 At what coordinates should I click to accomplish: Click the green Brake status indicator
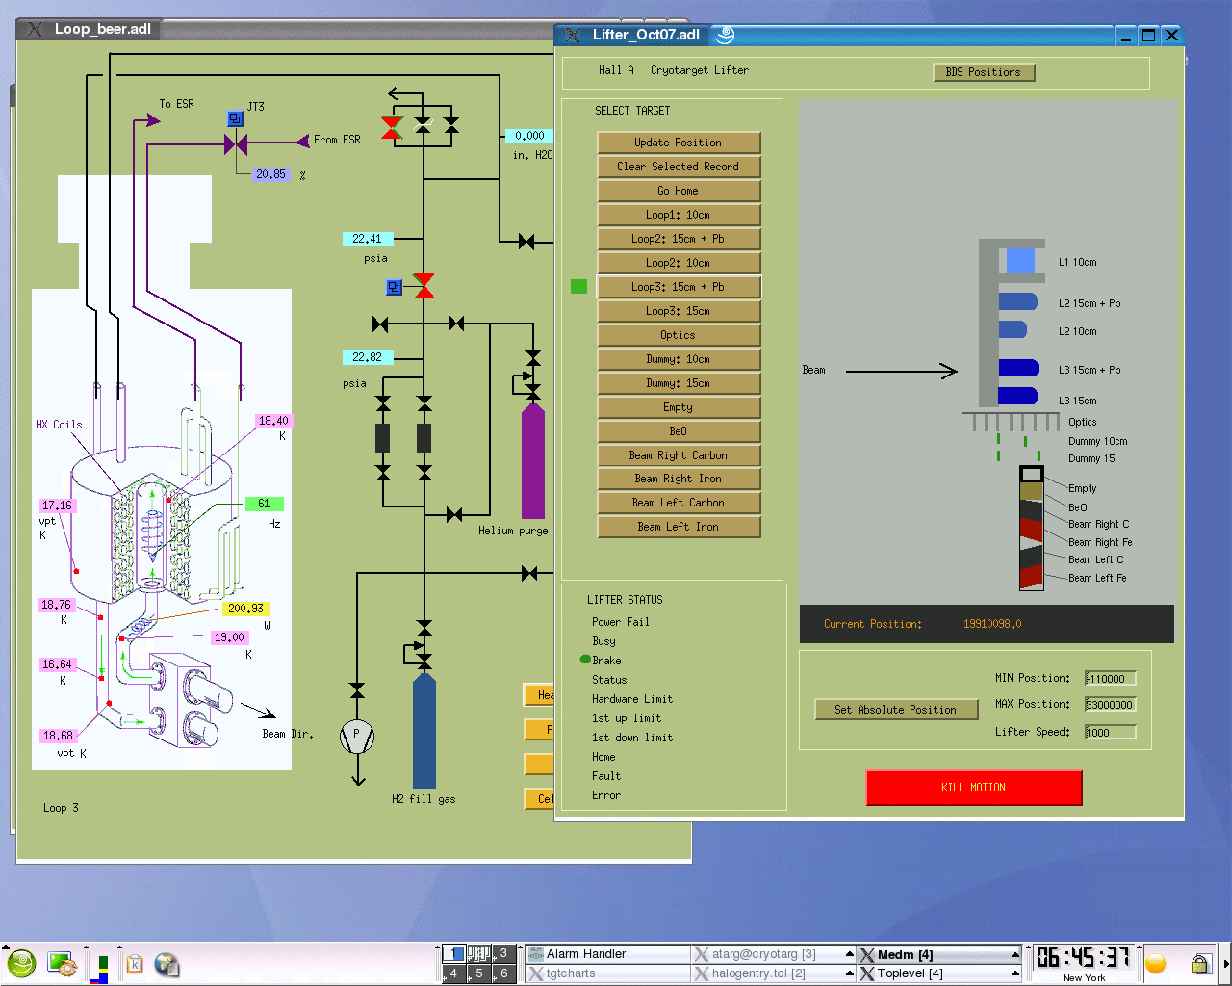point(584,660)
